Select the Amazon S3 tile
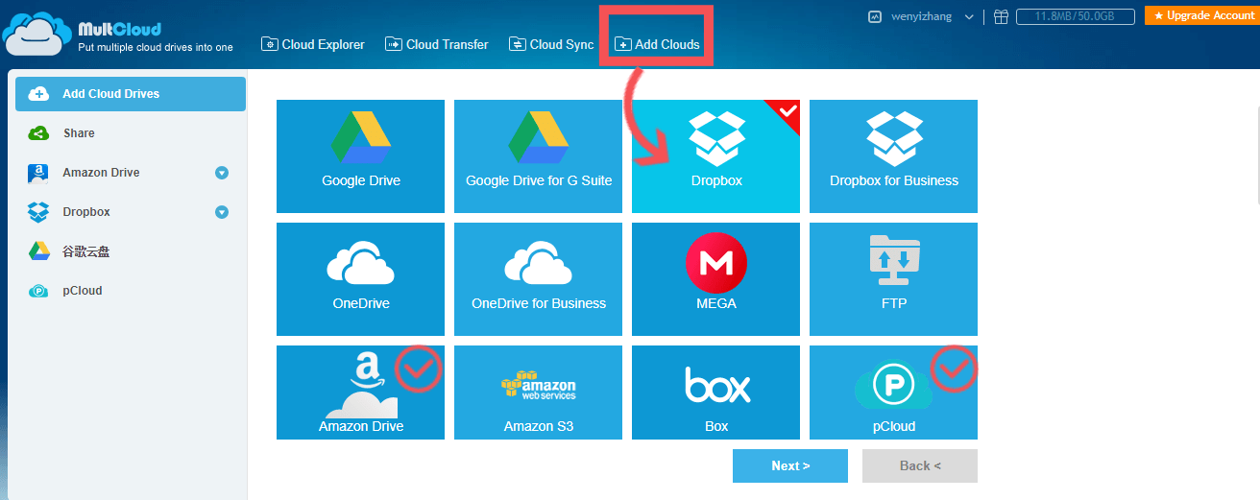The height and width of the screenshot is (500, 1260). [x=538, y=393]
